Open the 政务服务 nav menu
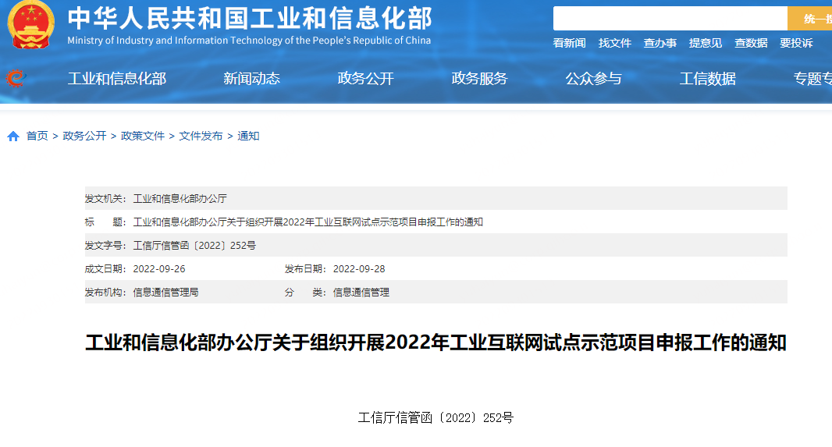Image resolution: width=832 pixels, height=447 pixels. [480, 79]
